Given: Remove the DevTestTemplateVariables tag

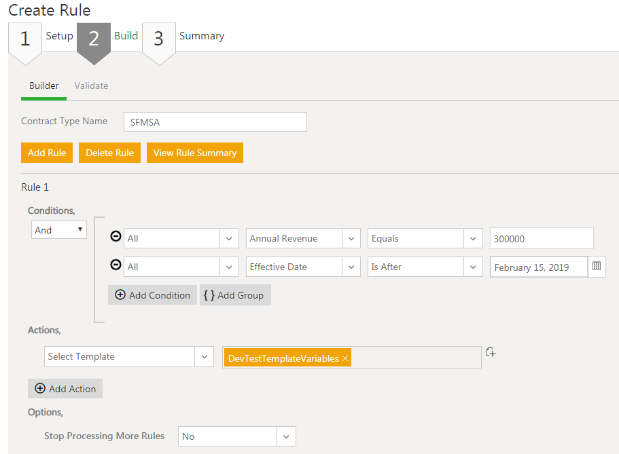Looking at the screenshot, I should 345,358.
